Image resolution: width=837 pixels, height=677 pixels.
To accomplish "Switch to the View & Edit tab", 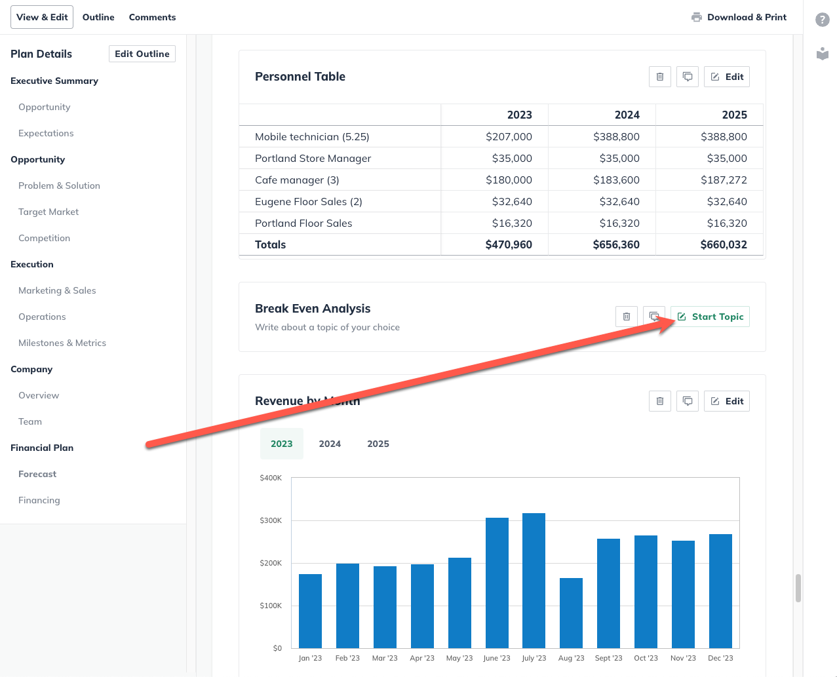I will click(x=42, y=17).
